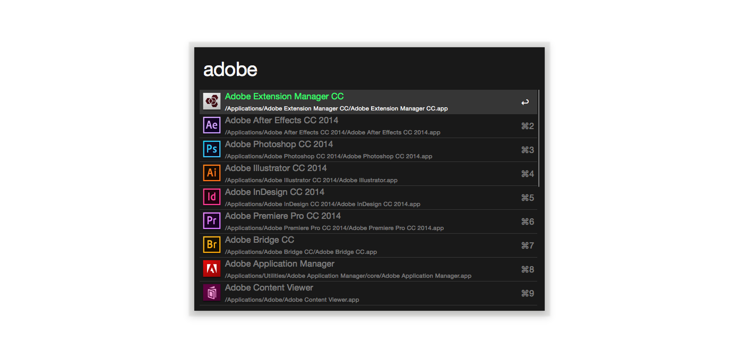Click the Premiere Pro Pr icon
The height and width of the screenshot is (358, 739).
point(212,221)
